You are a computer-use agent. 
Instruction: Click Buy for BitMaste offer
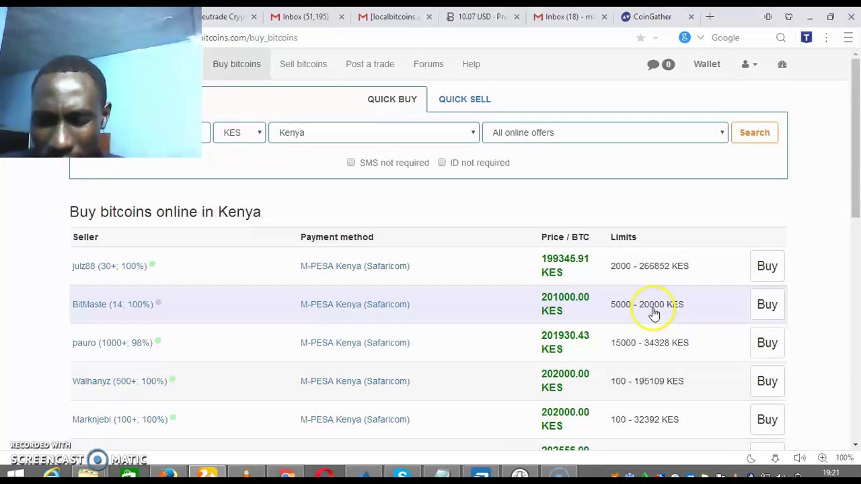[767, 305]
